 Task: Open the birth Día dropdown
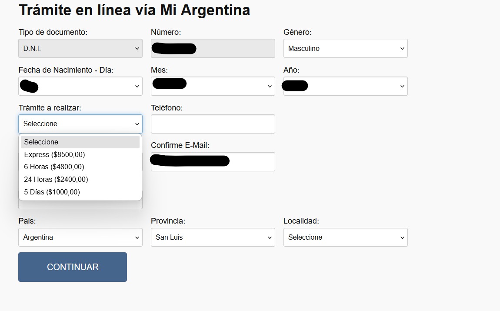tap(80, 86)
